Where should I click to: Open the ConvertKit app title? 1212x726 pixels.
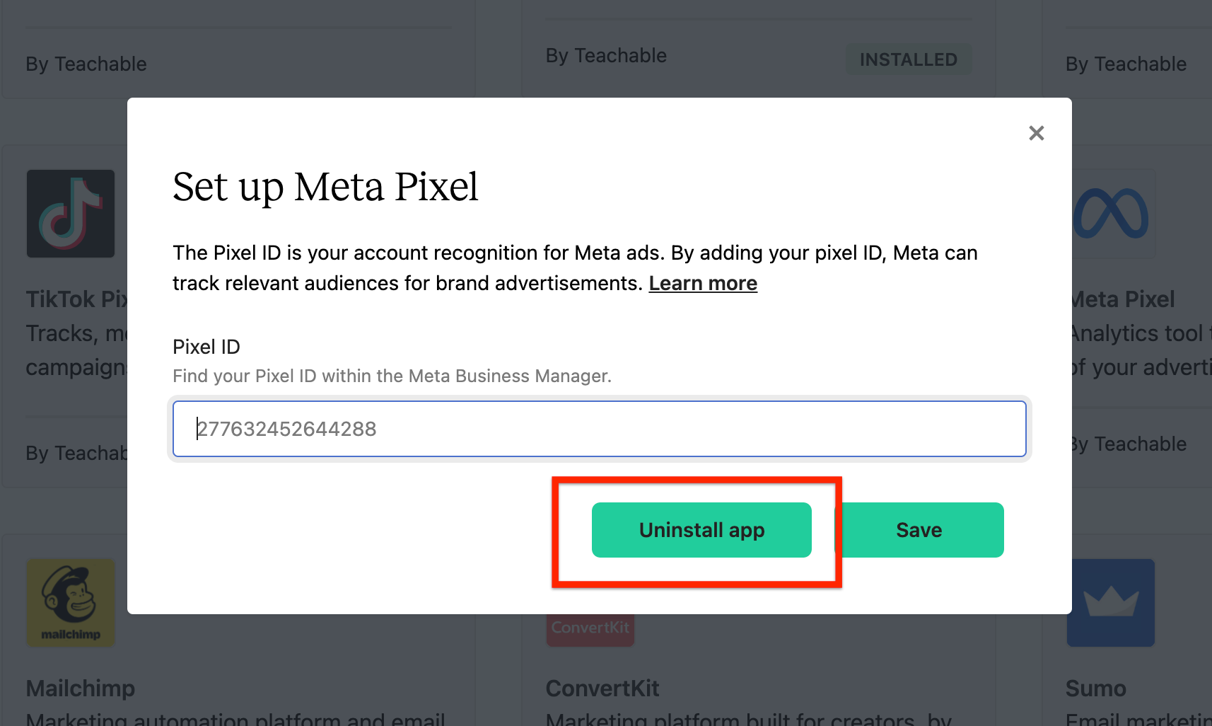(602, 688)
